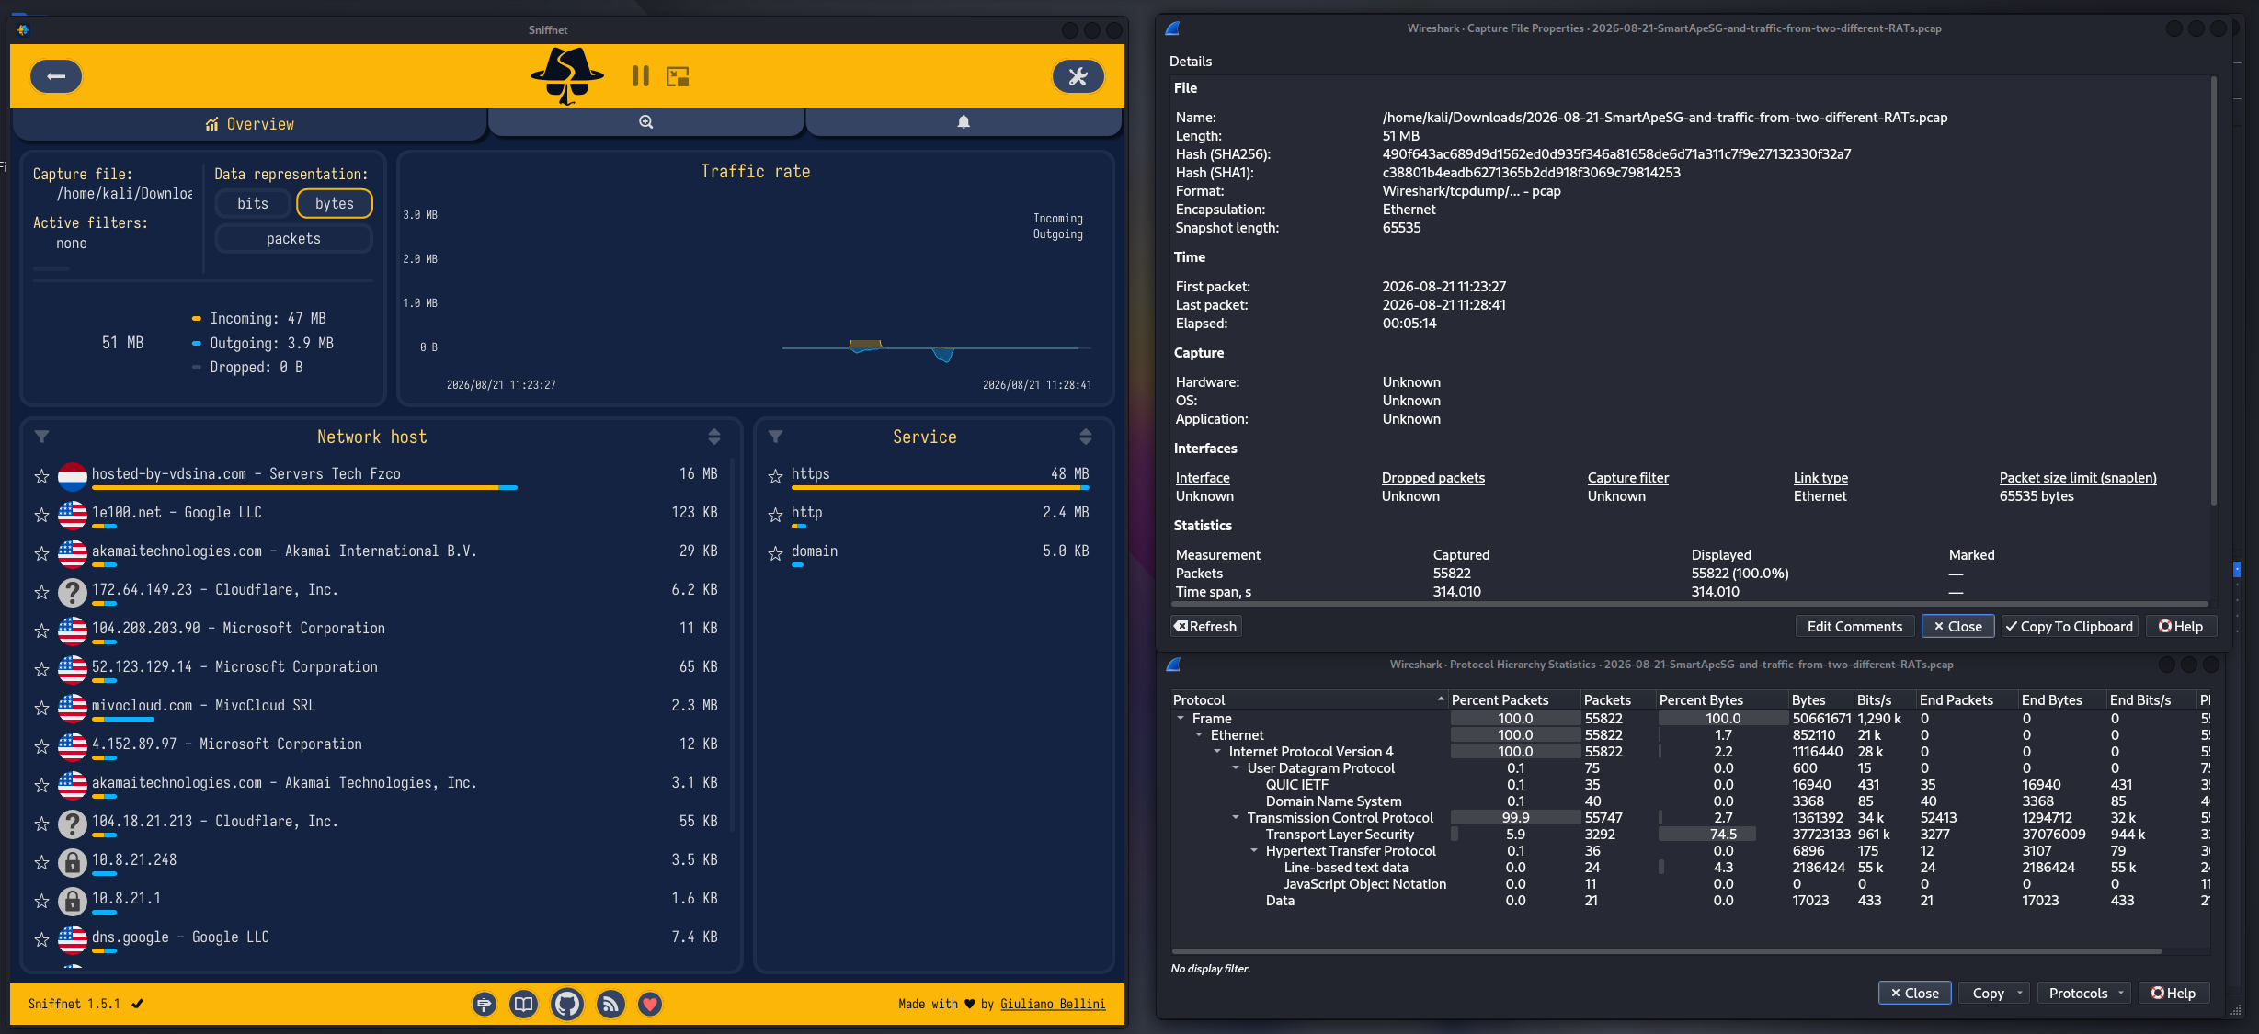This screenshot has width=2259, height=1034.
Task: Close the Protocol Hierarchy Statistics window
Action: pyautogui.click(x=1914, y=994)
